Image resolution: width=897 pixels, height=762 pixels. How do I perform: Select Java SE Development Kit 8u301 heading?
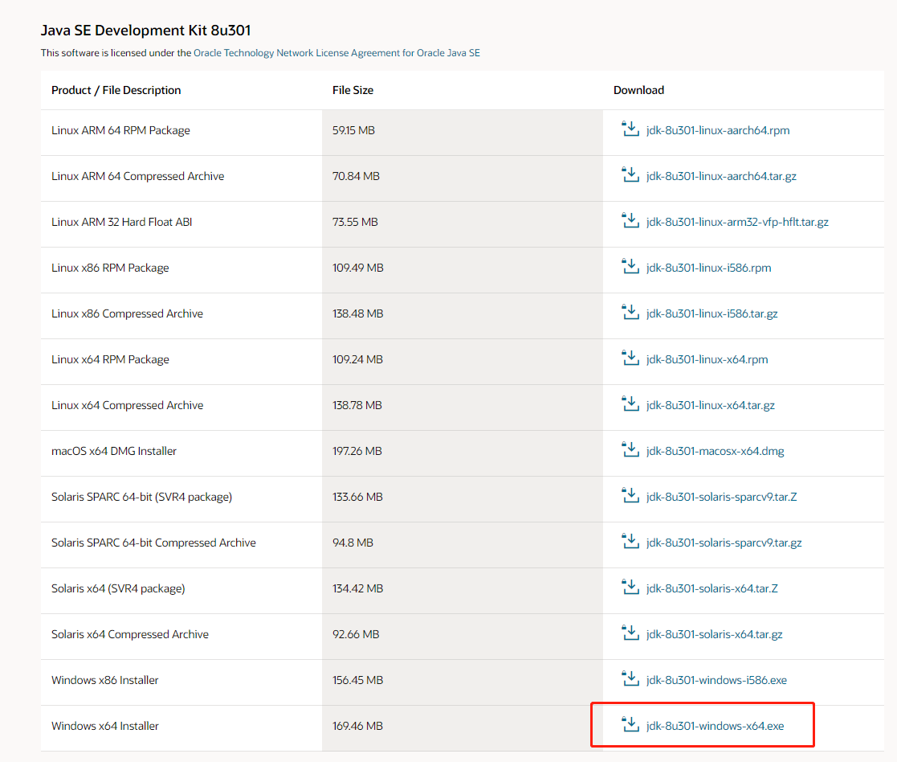pyautogui.click(x=146, y=31)
